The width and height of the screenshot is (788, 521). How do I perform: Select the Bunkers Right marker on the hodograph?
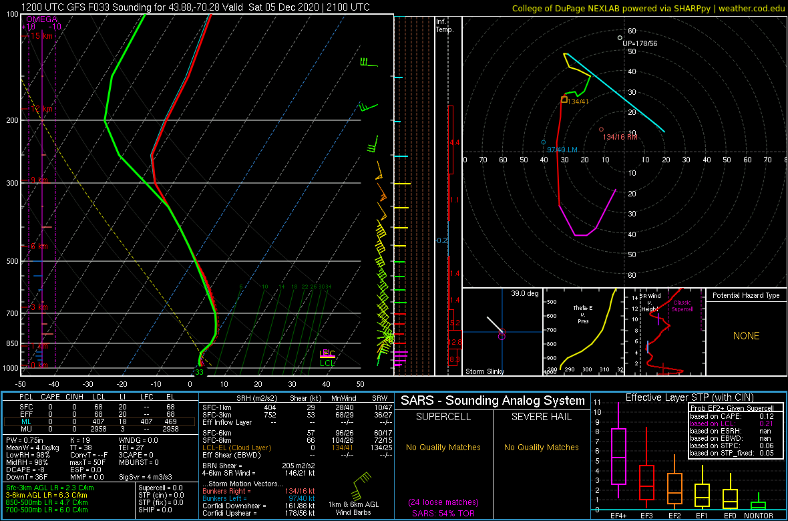[600, 130]
